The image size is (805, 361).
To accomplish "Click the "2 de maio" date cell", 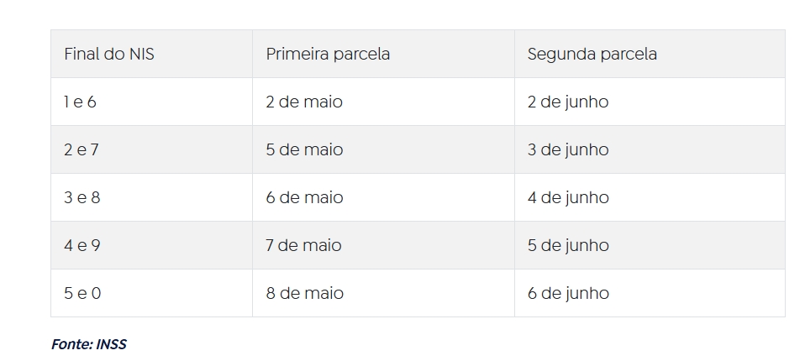I will [304, 102].
